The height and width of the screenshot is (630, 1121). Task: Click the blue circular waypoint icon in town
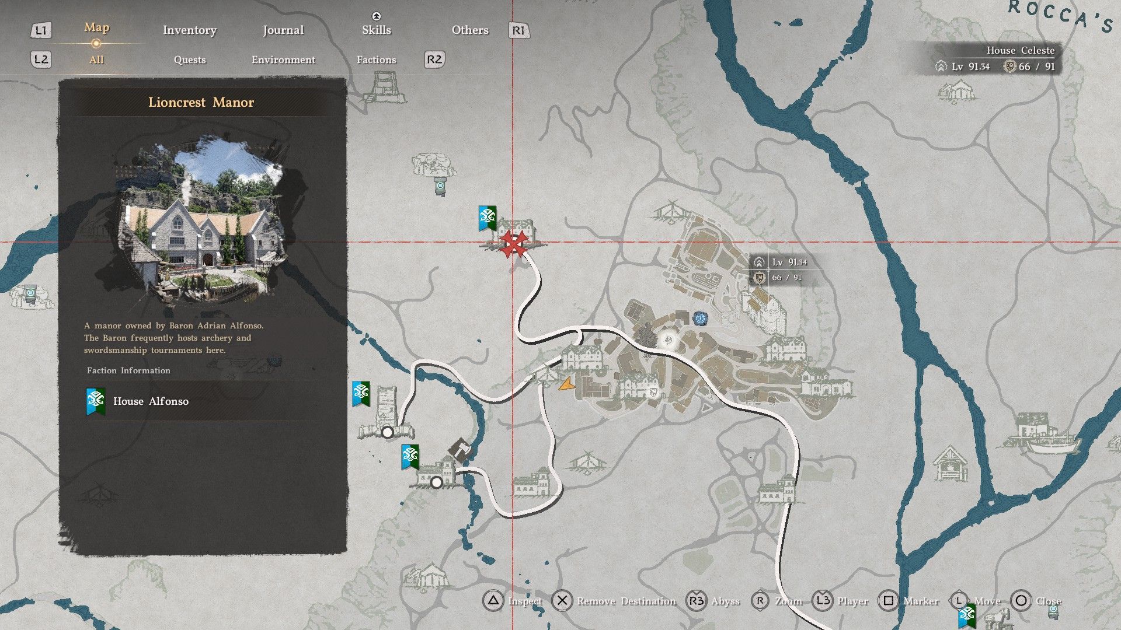tap(699, 318)
